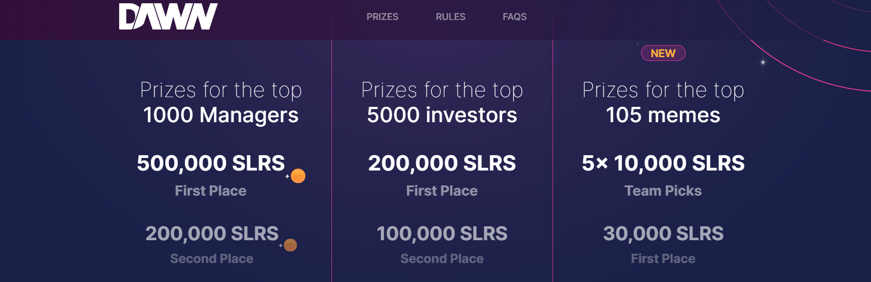The width and height of the screenshot is (871, 282).
Task: Click the 'Team Picks' label
Action: [x=663, y=190]
